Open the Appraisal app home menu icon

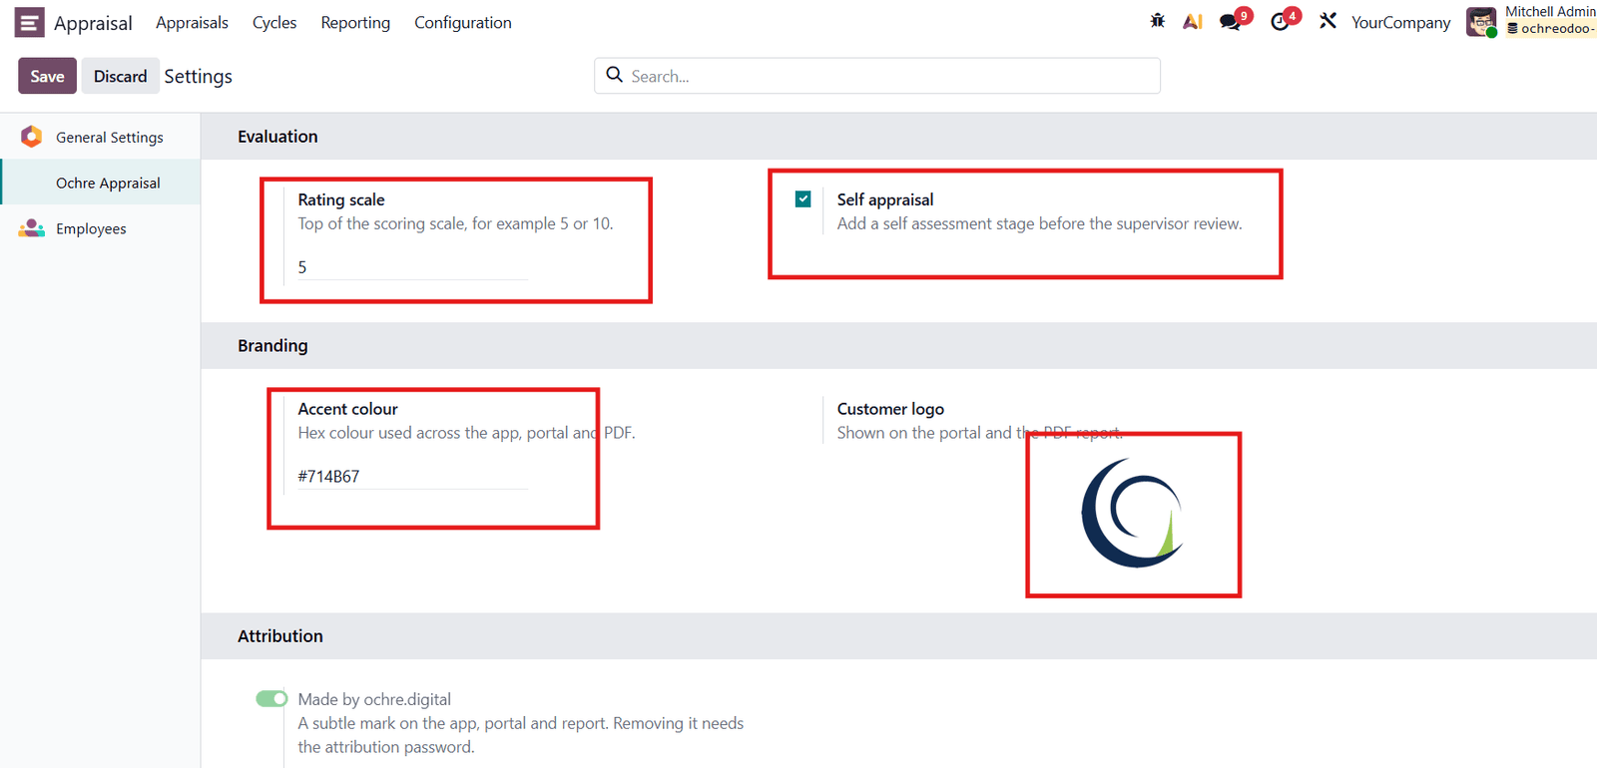(29, 22)
